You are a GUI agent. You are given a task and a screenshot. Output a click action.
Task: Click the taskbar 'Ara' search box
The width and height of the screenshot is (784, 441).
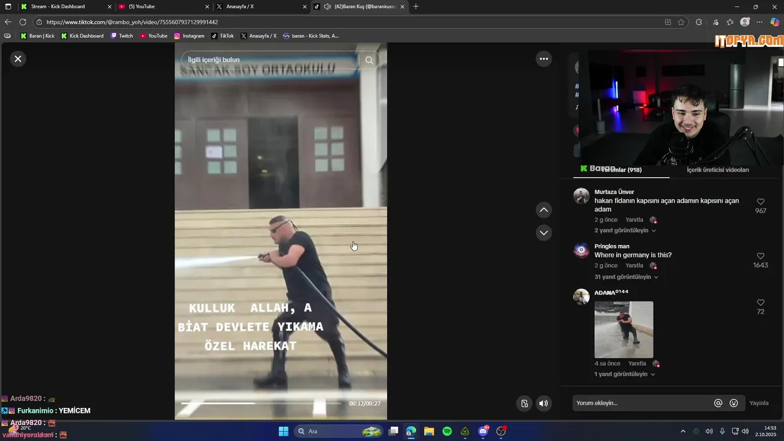pyautogui.click(x=339, y=431)
